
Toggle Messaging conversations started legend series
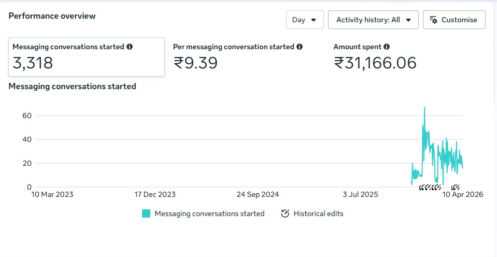pos(209,213)
